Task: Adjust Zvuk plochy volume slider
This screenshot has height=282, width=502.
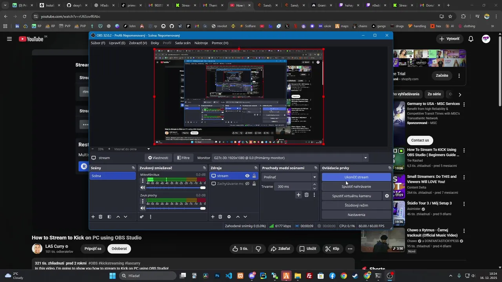Action: coord(176,208)
